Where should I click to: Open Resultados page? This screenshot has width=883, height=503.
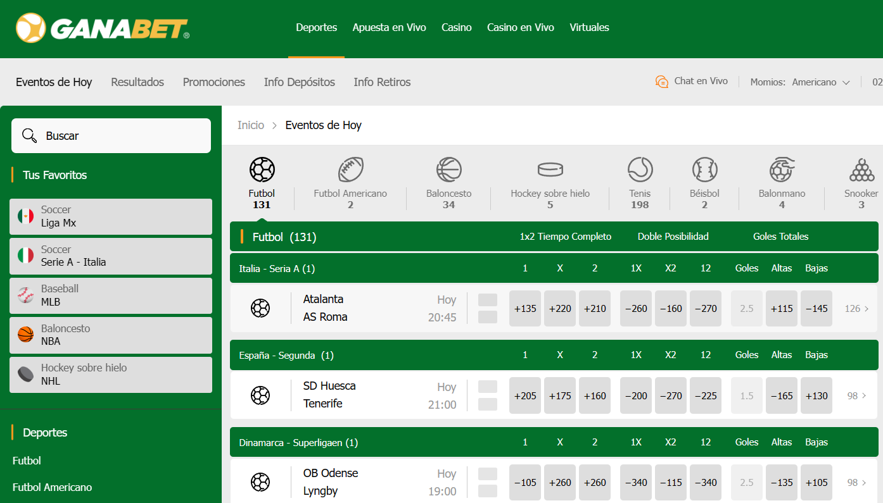click(137, 82)
